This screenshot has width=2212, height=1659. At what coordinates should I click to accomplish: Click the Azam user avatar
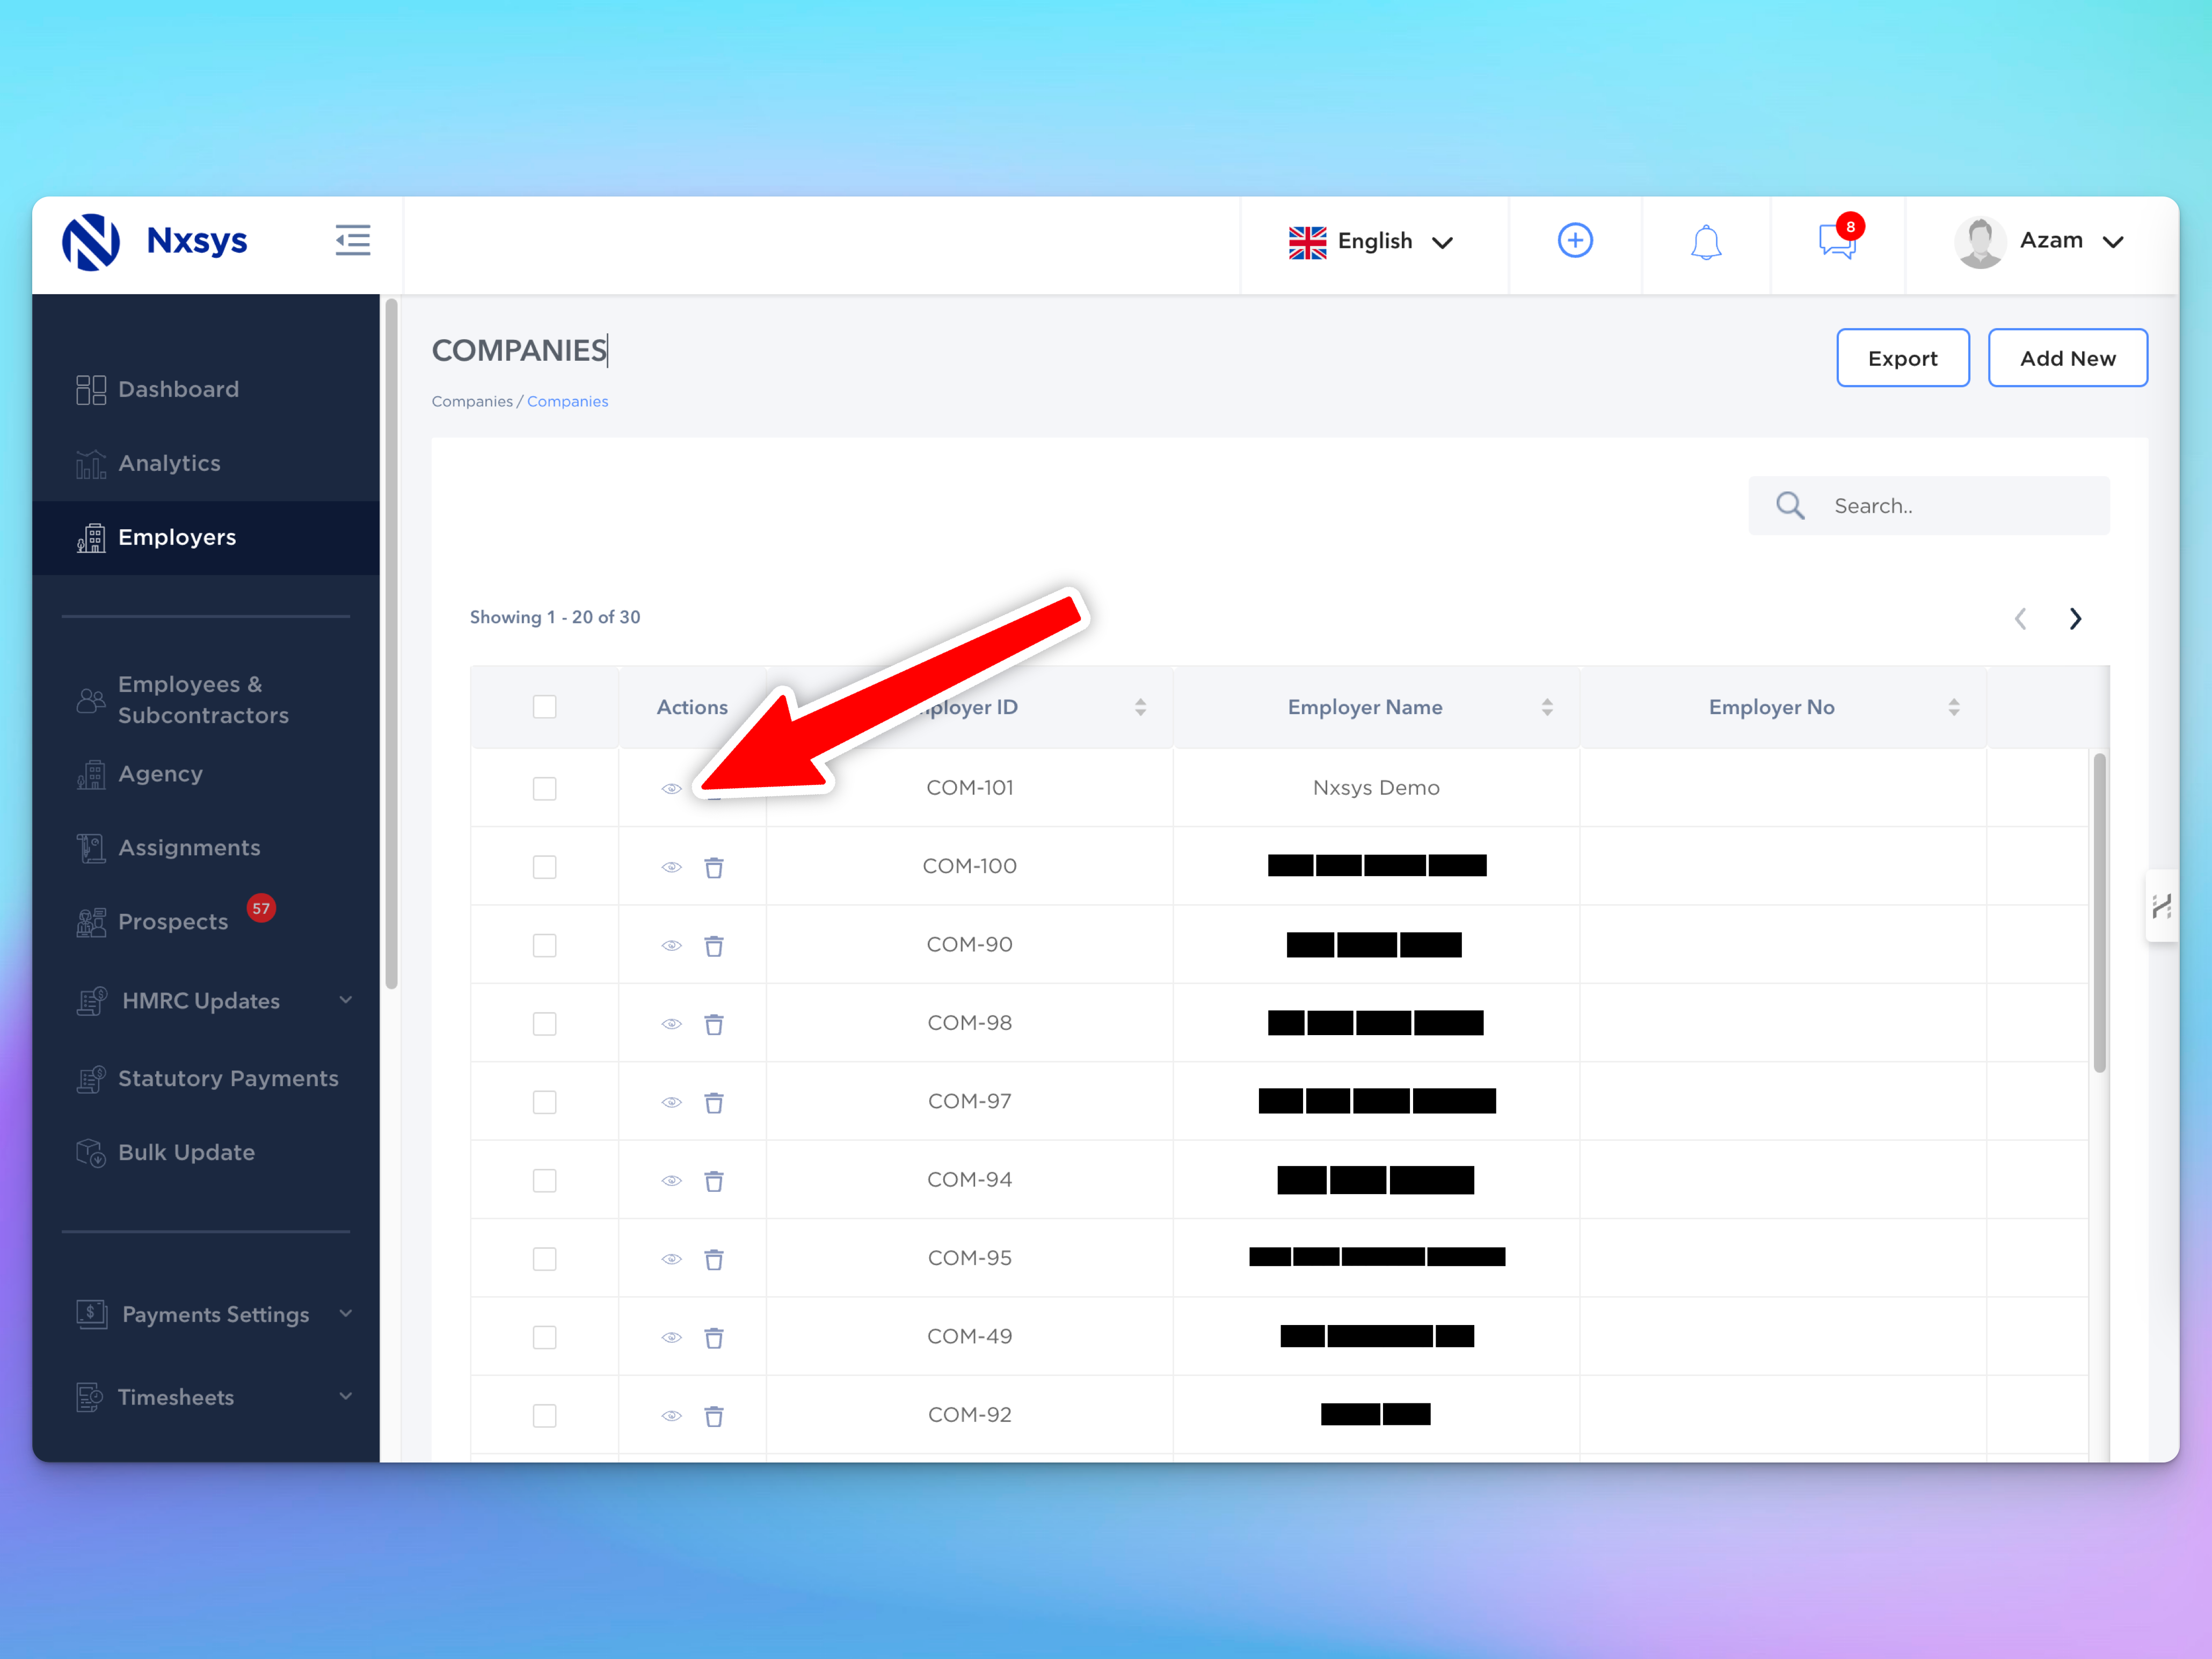tap(1979, 241)
